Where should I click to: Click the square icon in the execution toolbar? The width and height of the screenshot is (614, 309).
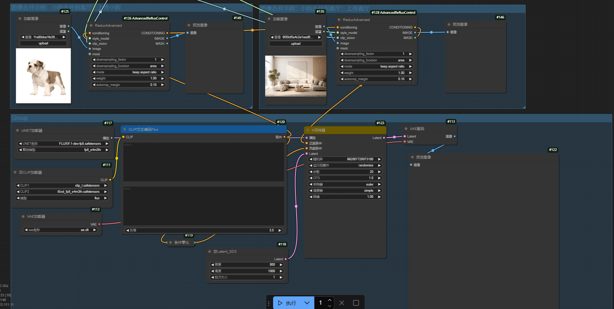(356, 303)
